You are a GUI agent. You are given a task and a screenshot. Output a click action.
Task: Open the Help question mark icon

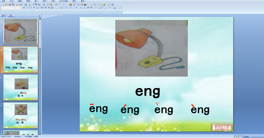point(113,5)
